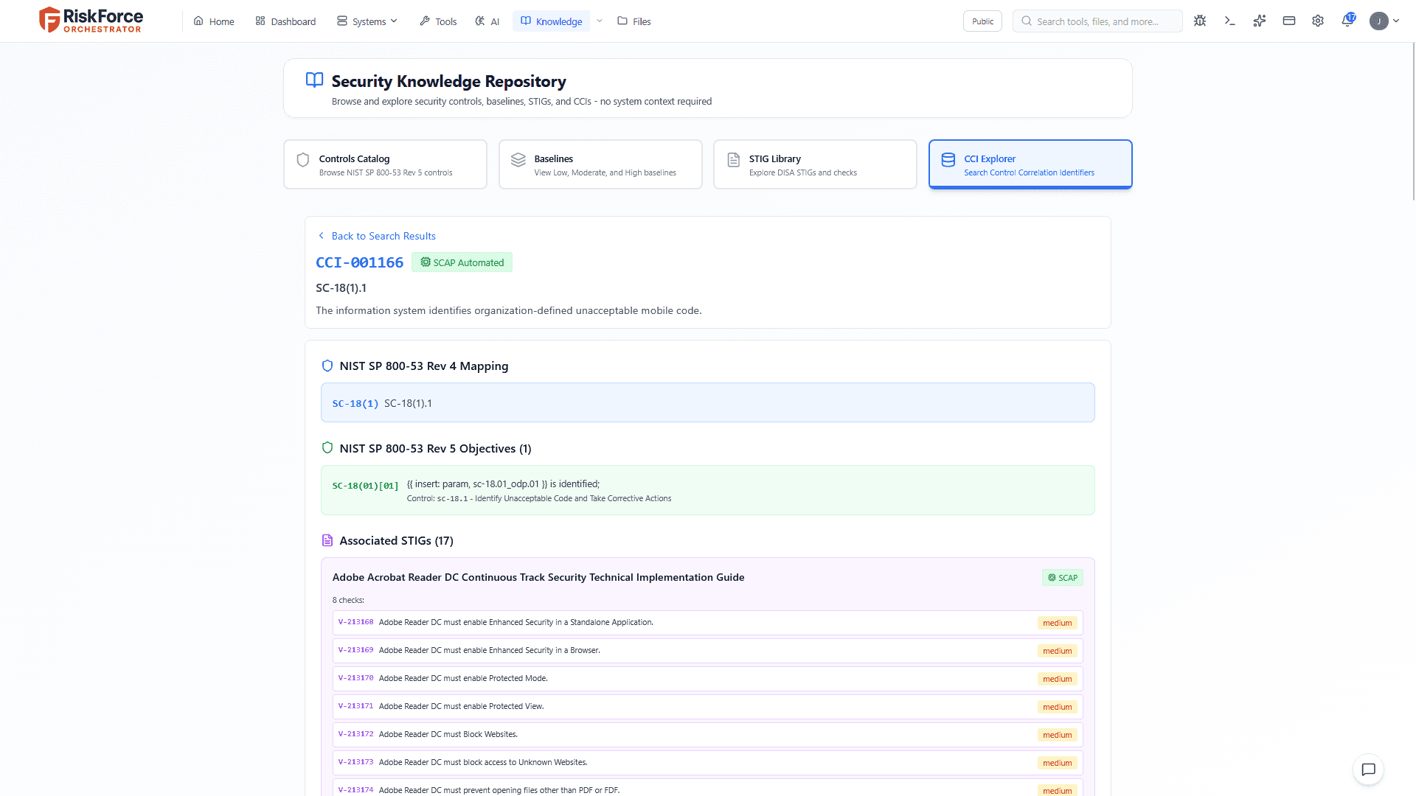The height and width of the screenshot is (796, 1416).
Task: Click the bug report icon
Action: tap(1200, 21)
